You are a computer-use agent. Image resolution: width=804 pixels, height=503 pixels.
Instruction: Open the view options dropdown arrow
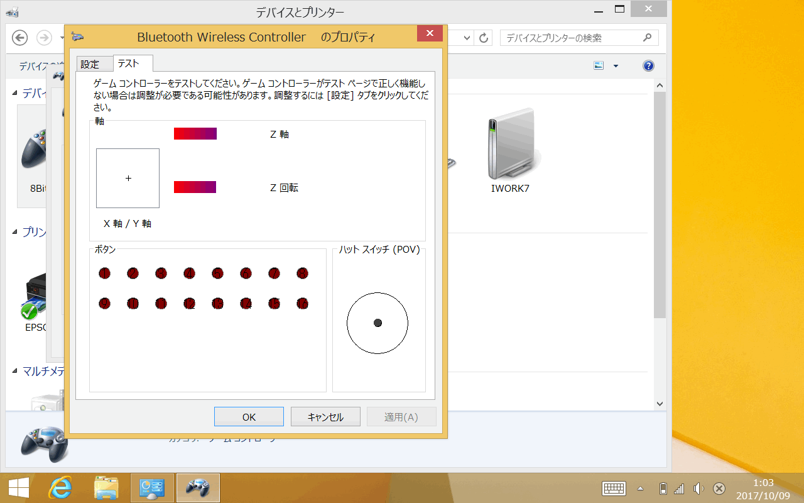616,66
